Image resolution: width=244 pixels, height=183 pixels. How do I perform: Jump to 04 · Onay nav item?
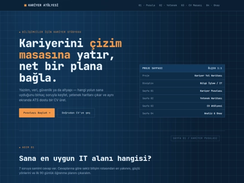point(213,5)
